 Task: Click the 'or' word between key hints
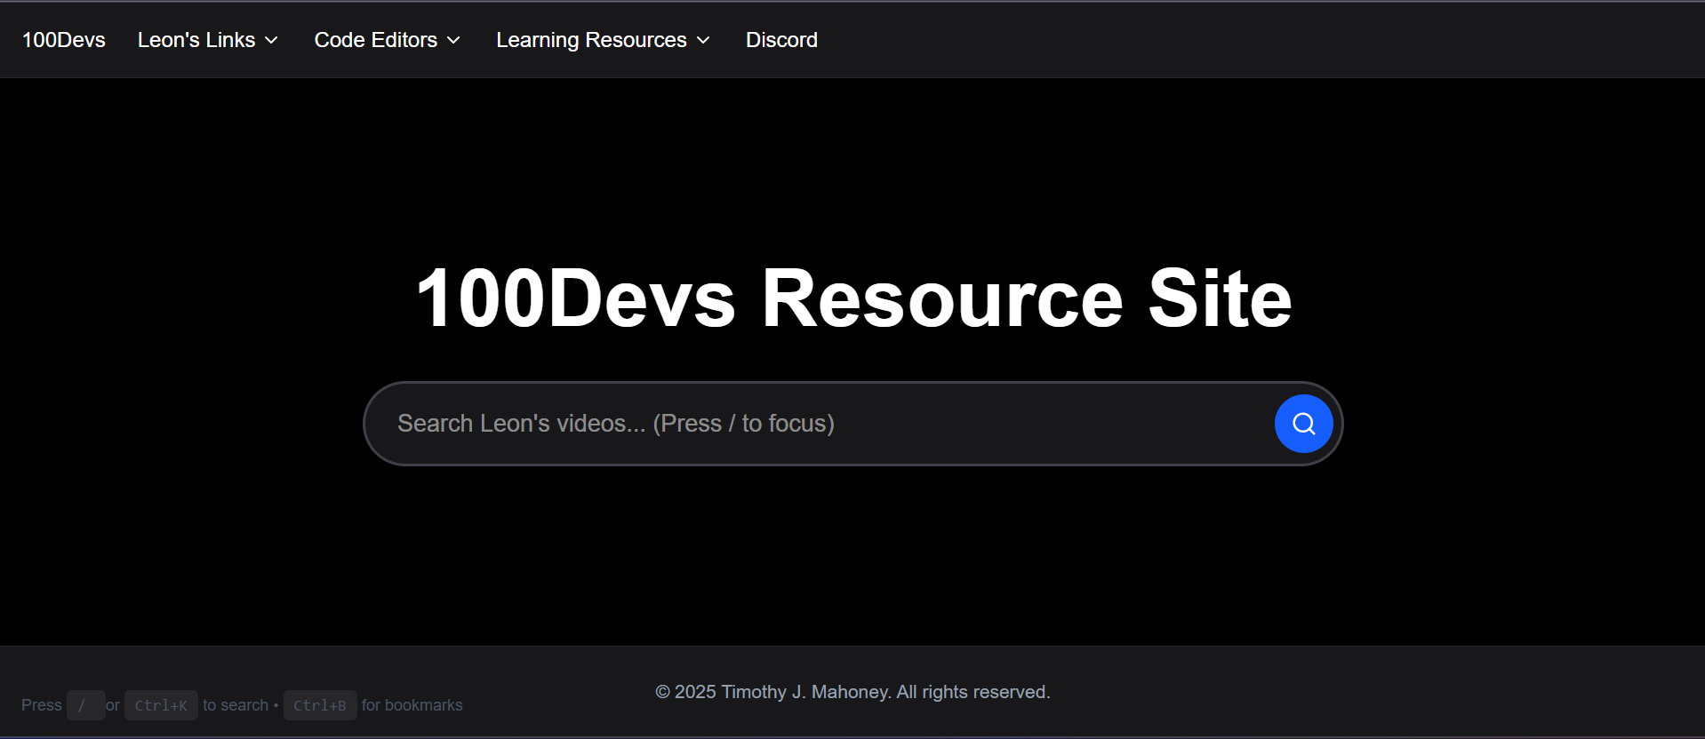(x=113, y=705)
